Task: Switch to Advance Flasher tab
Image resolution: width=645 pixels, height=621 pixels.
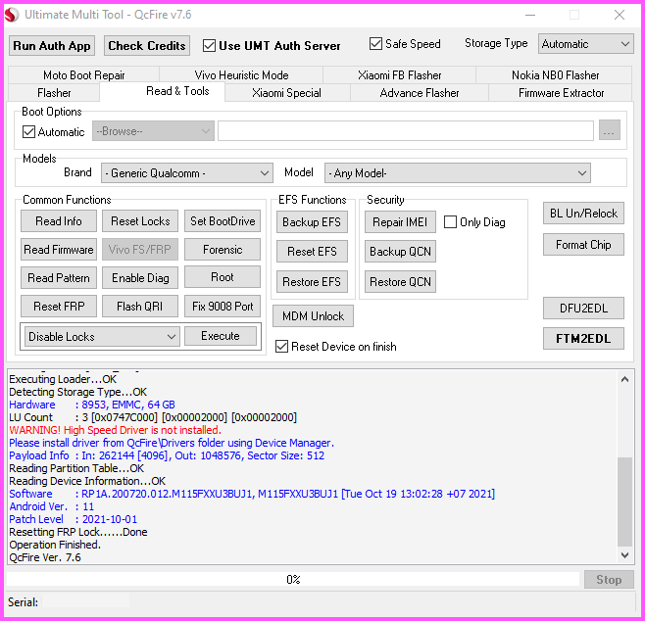Action: click(x=420, y=93)
